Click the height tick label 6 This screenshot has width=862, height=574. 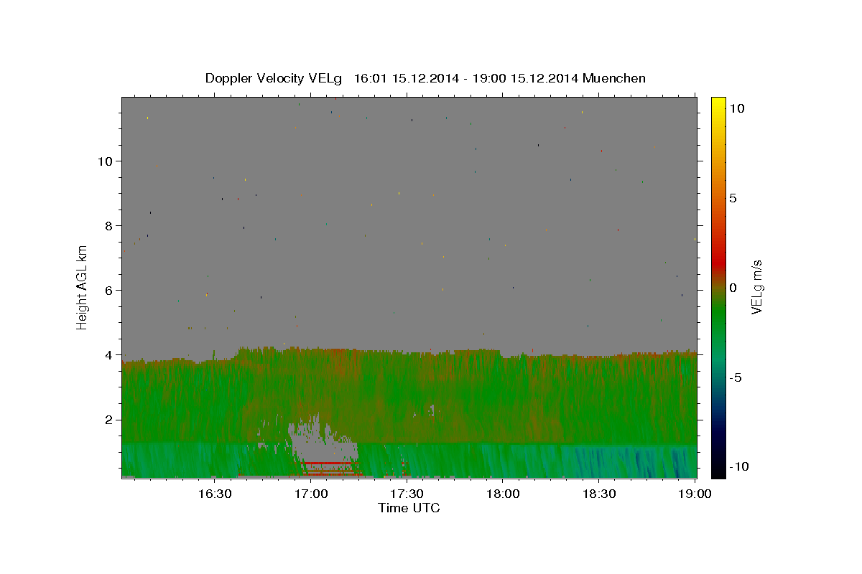pos(108,290)
